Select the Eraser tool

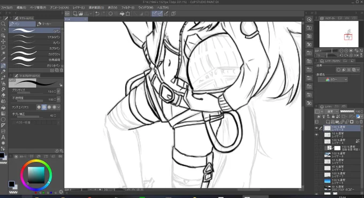point(3,95)
